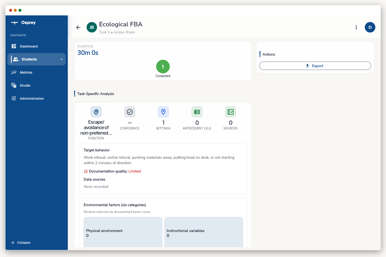
Task: Click the Dashboard grid icon
Action: [14, 46]
